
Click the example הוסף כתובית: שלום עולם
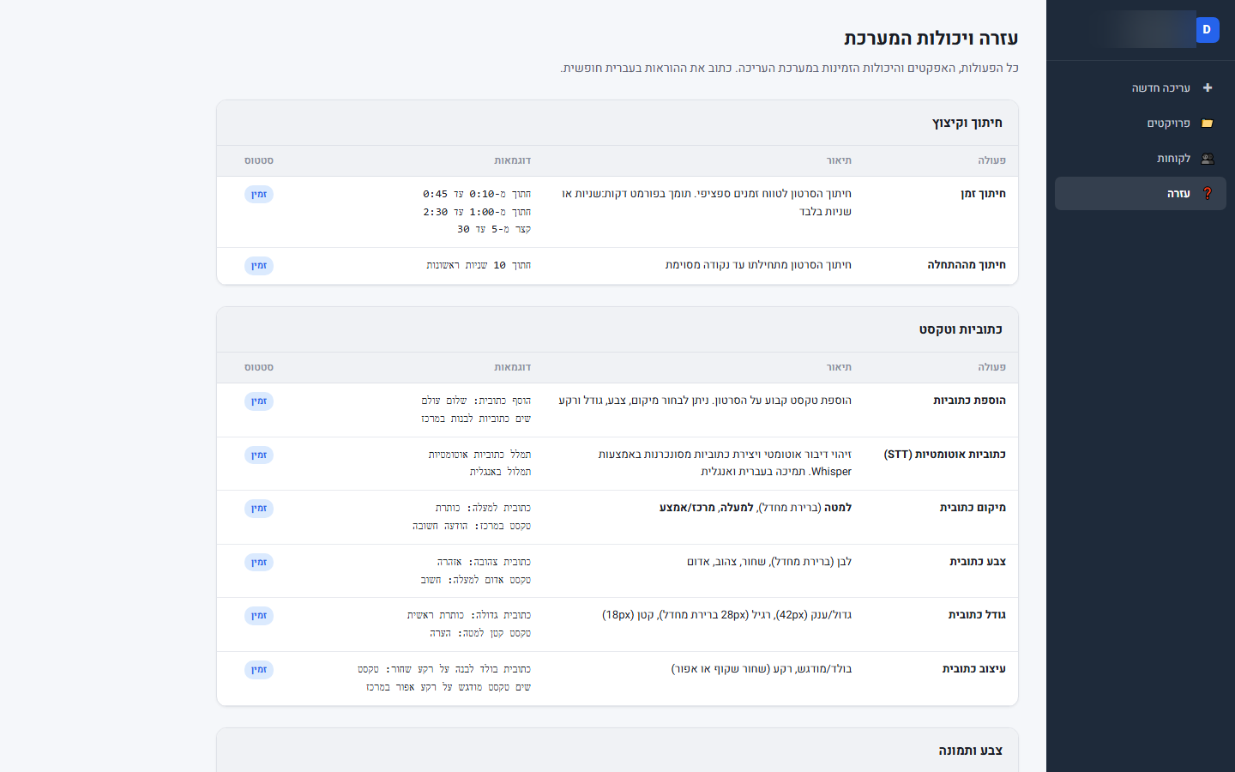476,401
